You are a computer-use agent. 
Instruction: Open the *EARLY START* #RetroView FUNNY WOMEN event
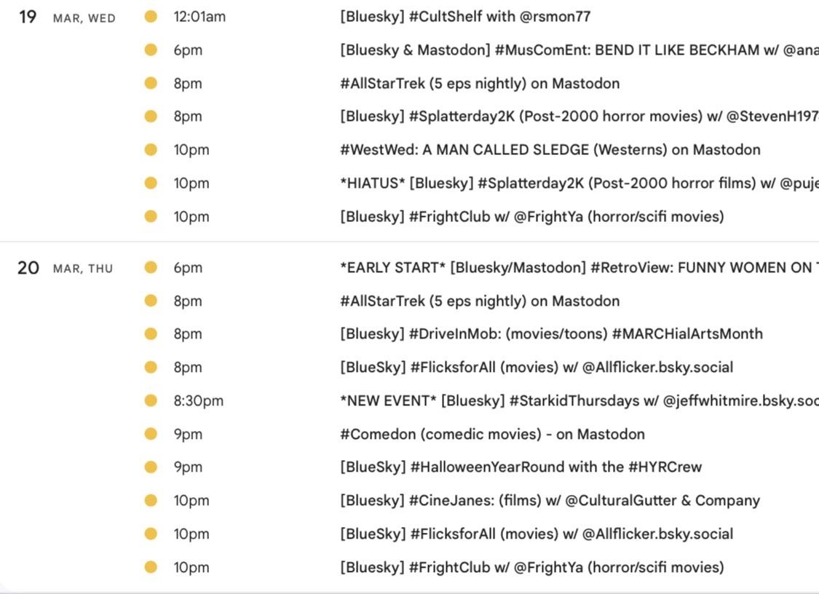pos(579,267)
